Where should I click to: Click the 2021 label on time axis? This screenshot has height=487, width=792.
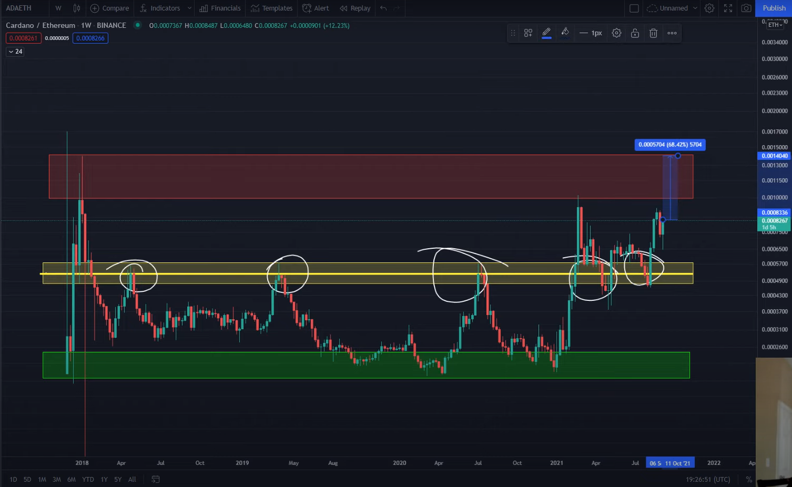[x=556, y=463]
